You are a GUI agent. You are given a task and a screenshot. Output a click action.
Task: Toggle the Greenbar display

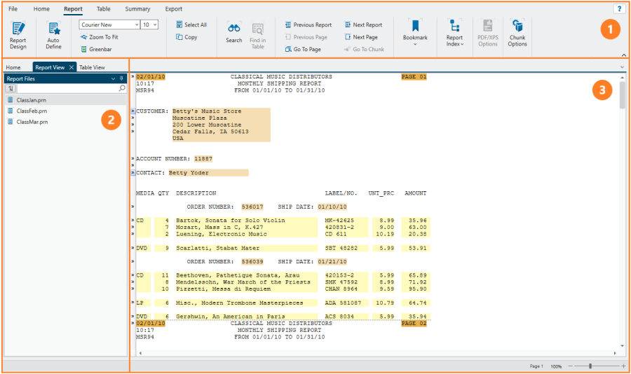[95, 49]
